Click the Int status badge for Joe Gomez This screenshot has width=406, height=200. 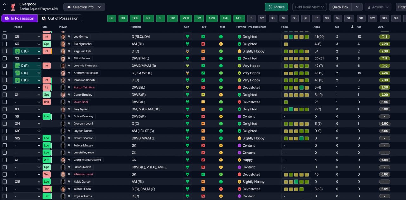coord(46,37)
